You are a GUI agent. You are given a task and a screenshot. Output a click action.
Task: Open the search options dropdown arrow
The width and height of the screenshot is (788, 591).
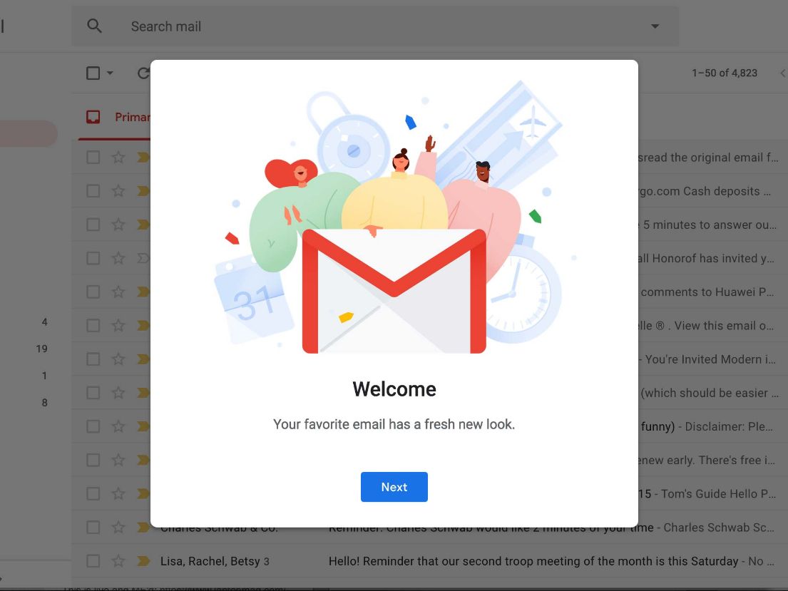point(655,26)
